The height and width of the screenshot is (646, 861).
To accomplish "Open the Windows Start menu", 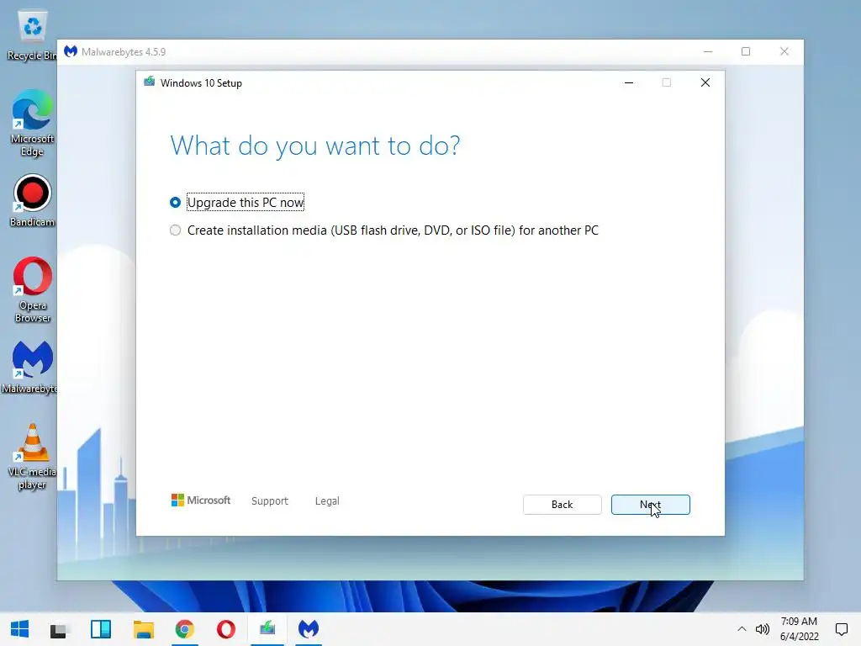I will click(x=20, y=629).
